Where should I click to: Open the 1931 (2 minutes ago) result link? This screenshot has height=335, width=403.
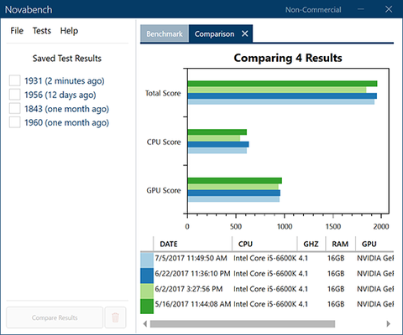click(x=65, y=81)
